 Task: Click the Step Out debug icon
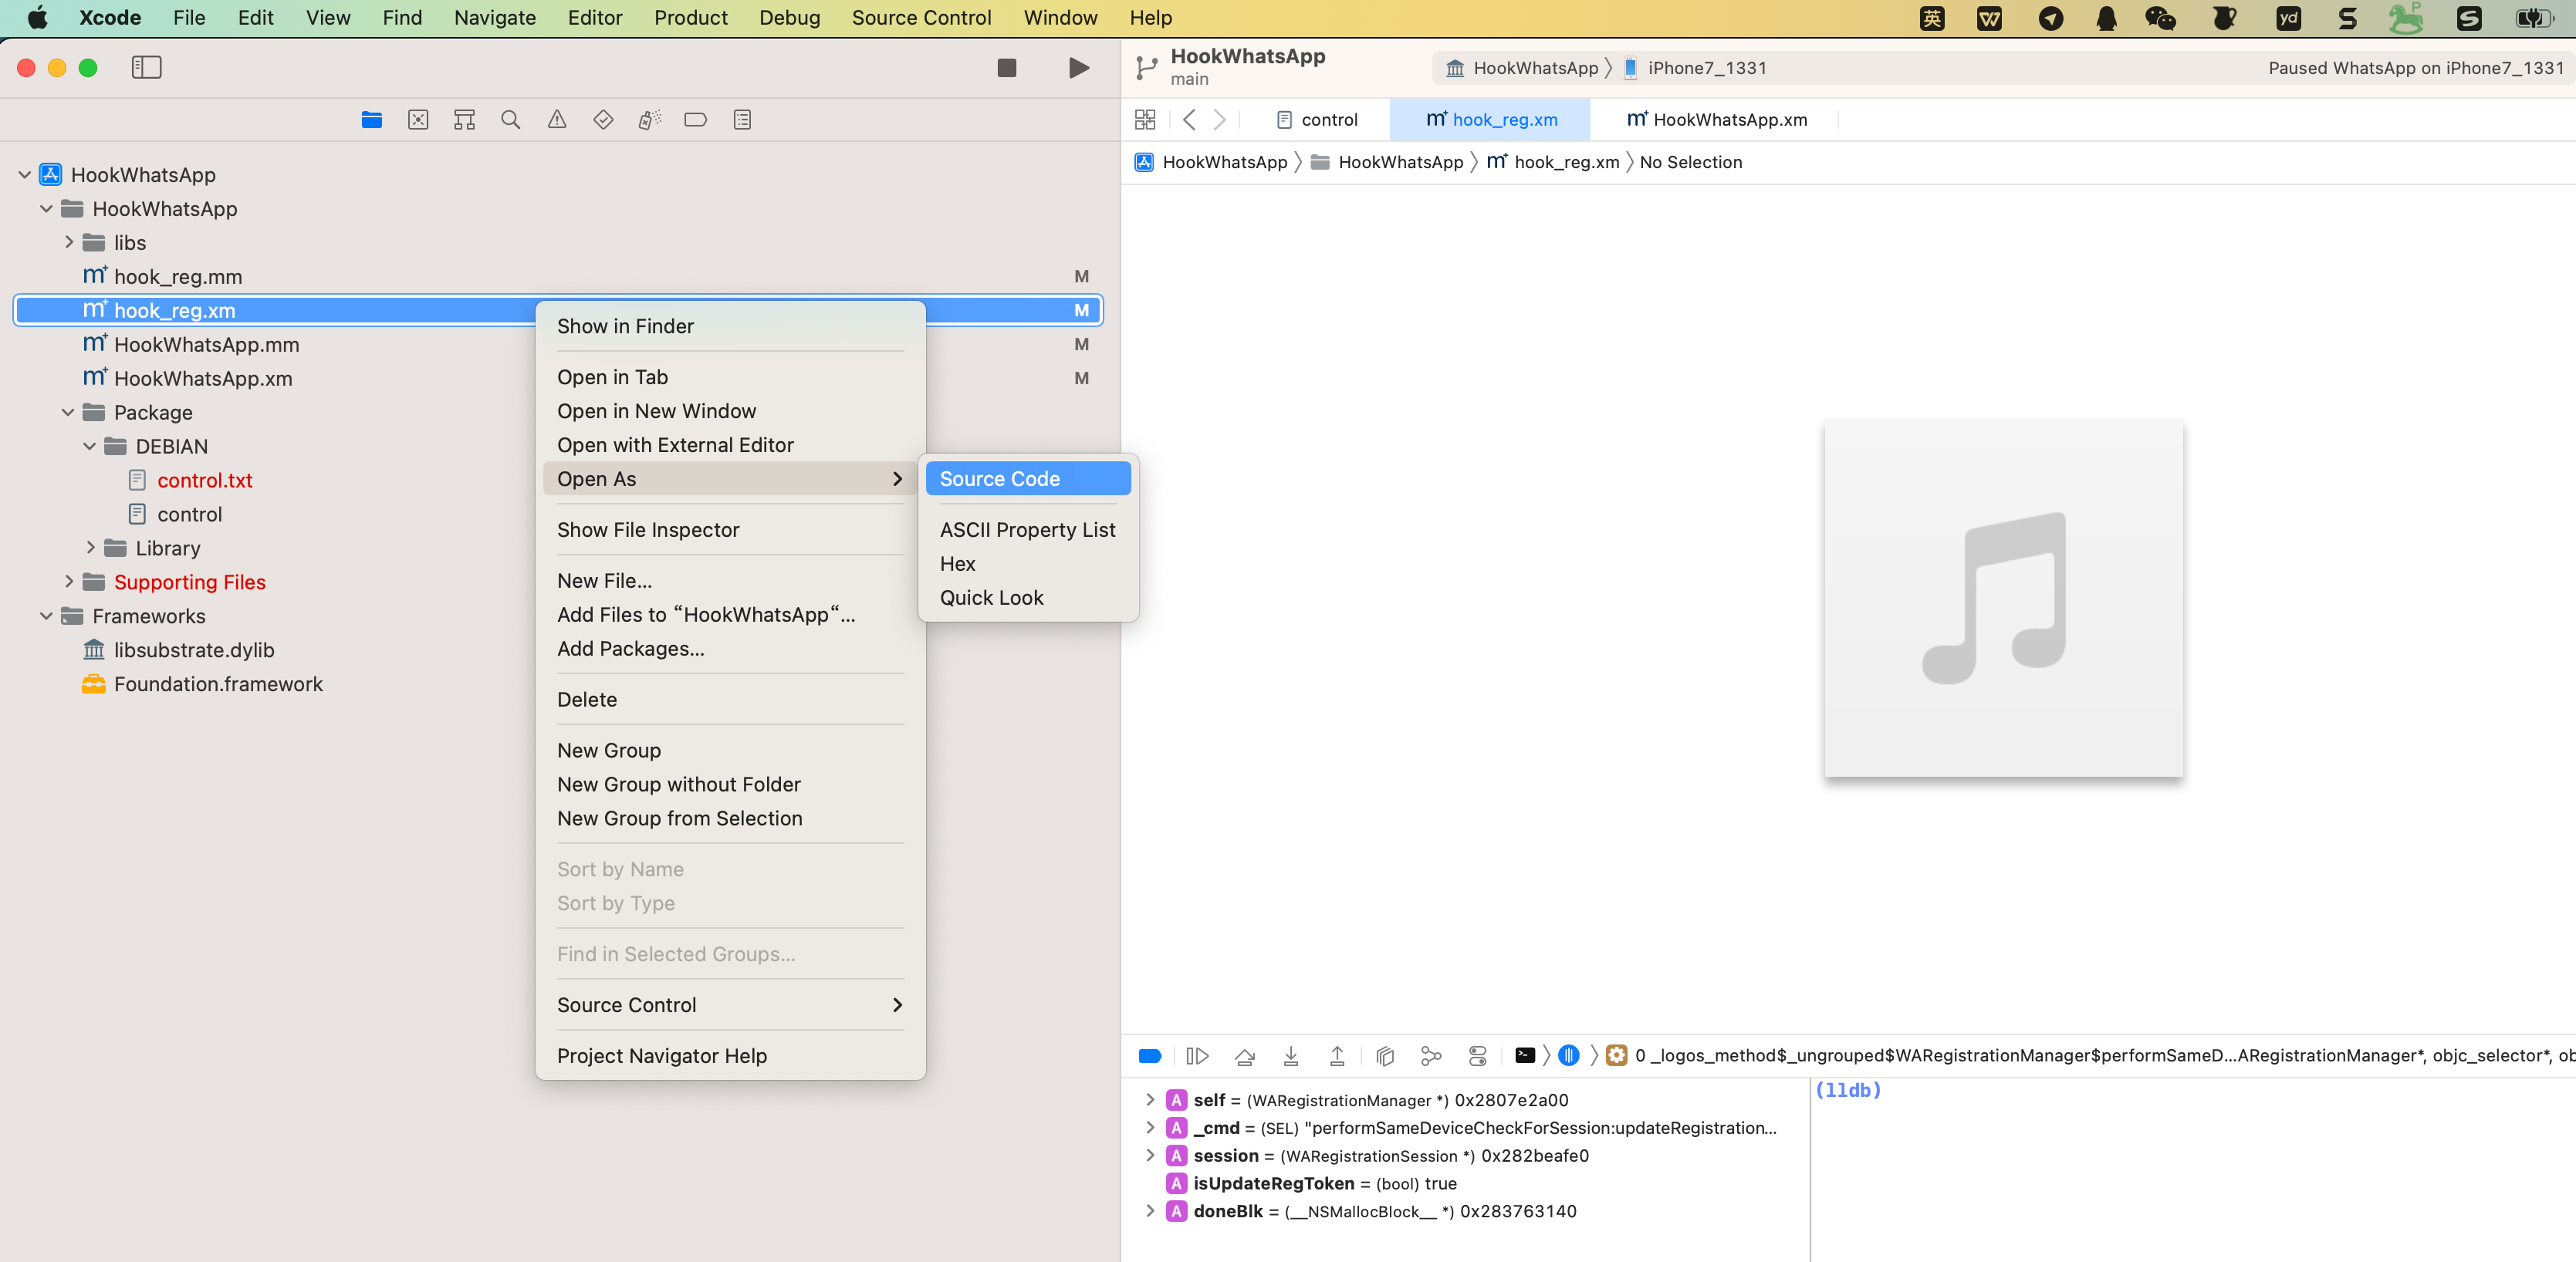point(1337,1055)
